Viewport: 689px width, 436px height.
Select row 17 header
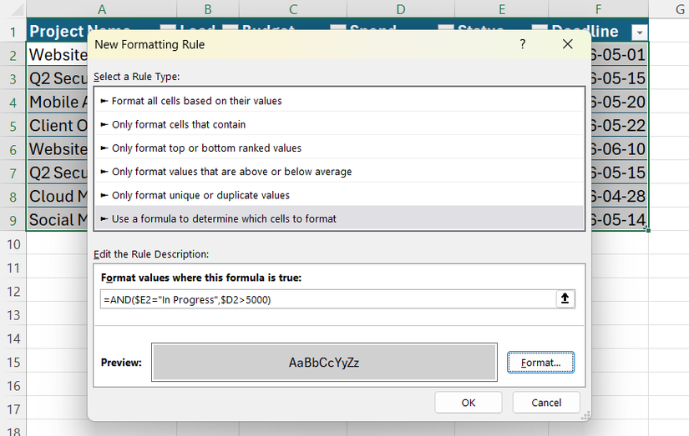pyautogui.click(x=13, y=409)
